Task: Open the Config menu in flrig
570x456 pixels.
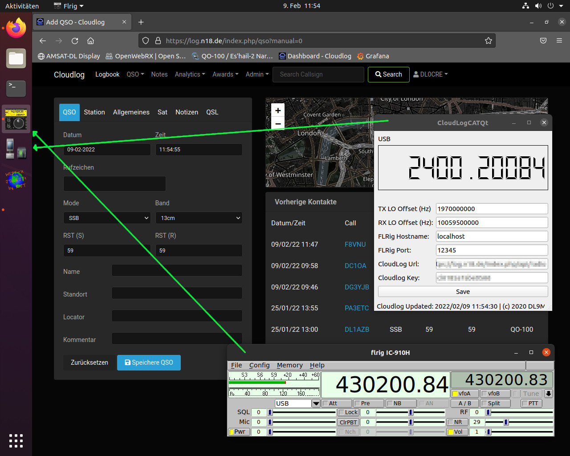Action: 259,365
